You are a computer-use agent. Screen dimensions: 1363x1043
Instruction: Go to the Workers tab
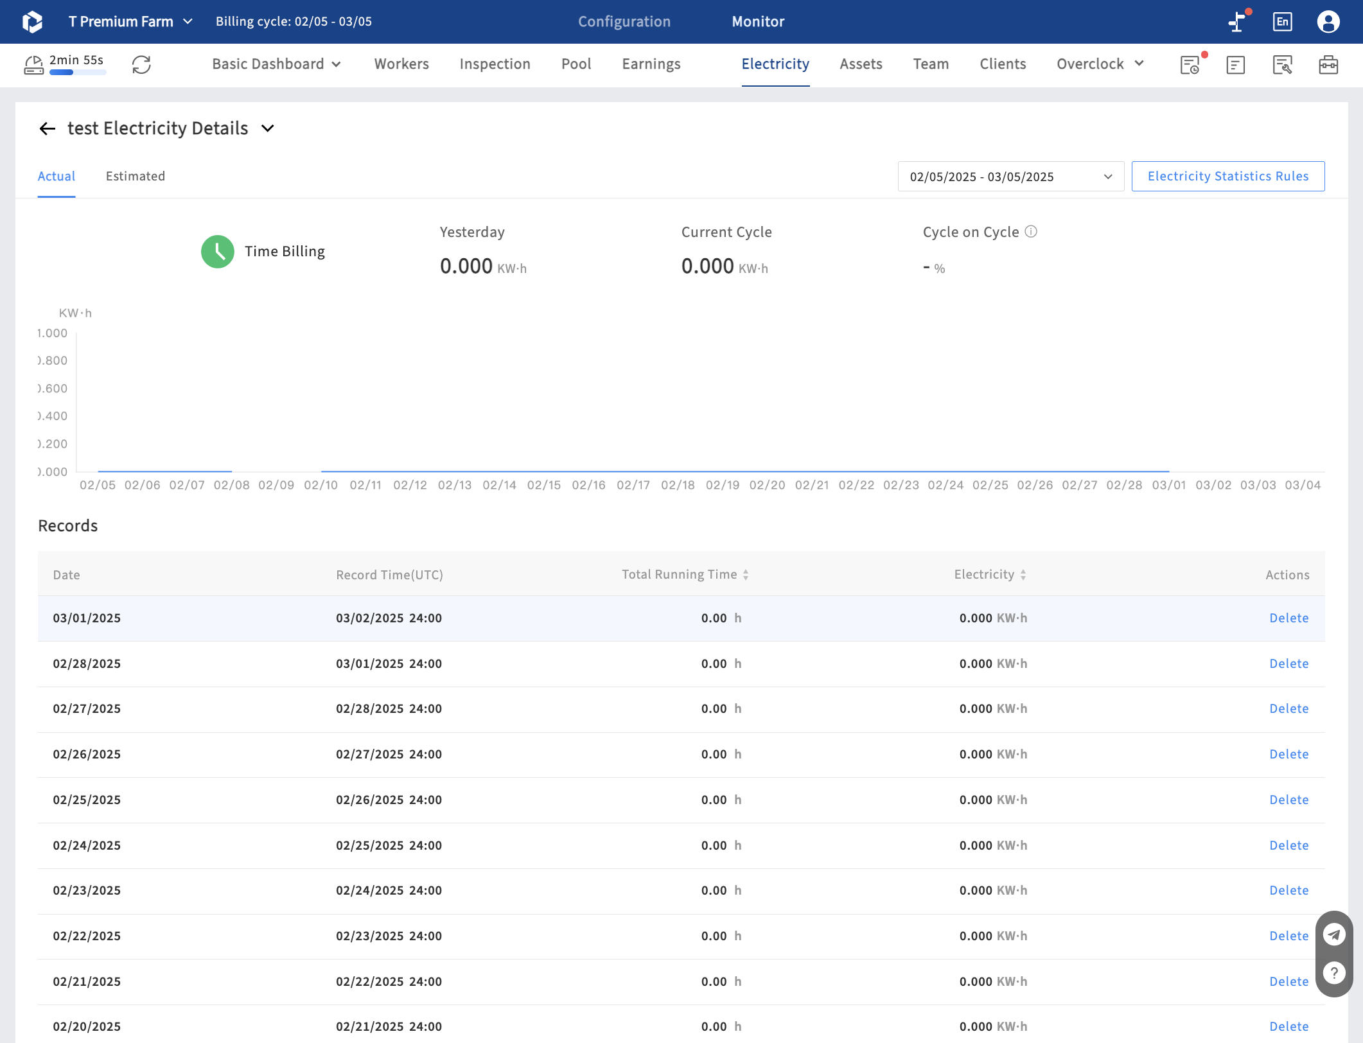coord(401,64)
